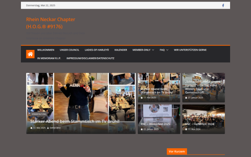Click calendar icon beside 27. Januar 2025
The width and height of the screenshot is (251, 157).
pyautogui.click(x=186, y=98)
